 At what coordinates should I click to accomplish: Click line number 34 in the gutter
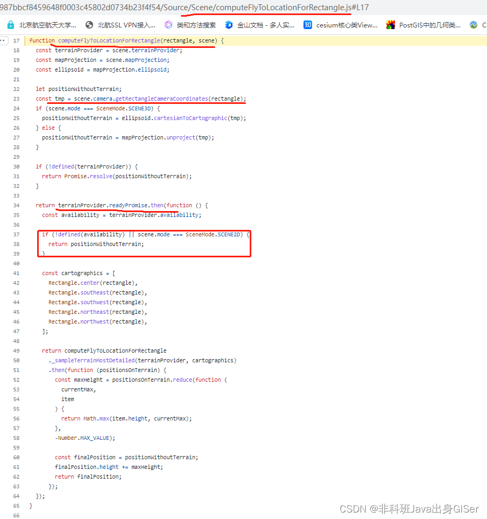(x=16, y=205)
